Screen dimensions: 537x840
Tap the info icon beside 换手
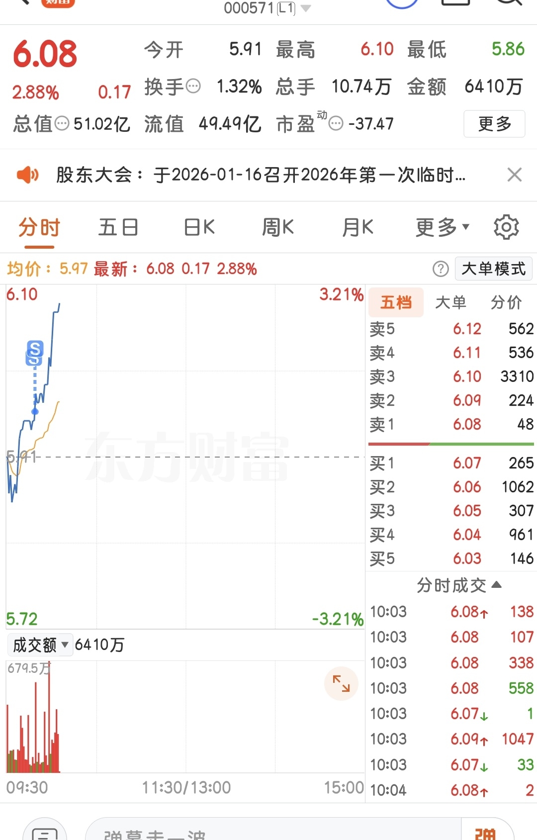tap(193, 87)
